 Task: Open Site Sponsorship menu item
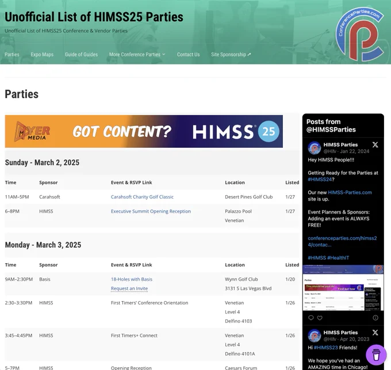click(228, 55)
